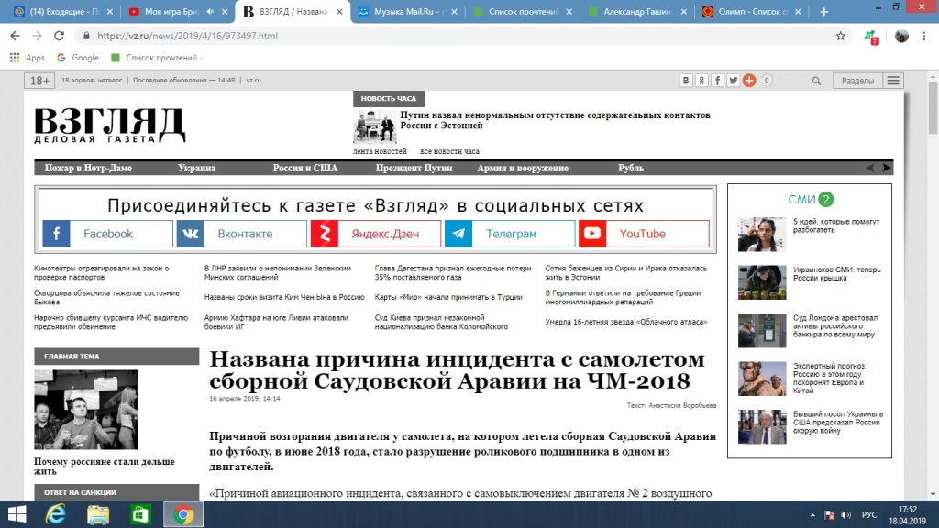Join Взгляд on Вконтакте button

(x=242, y=234)
